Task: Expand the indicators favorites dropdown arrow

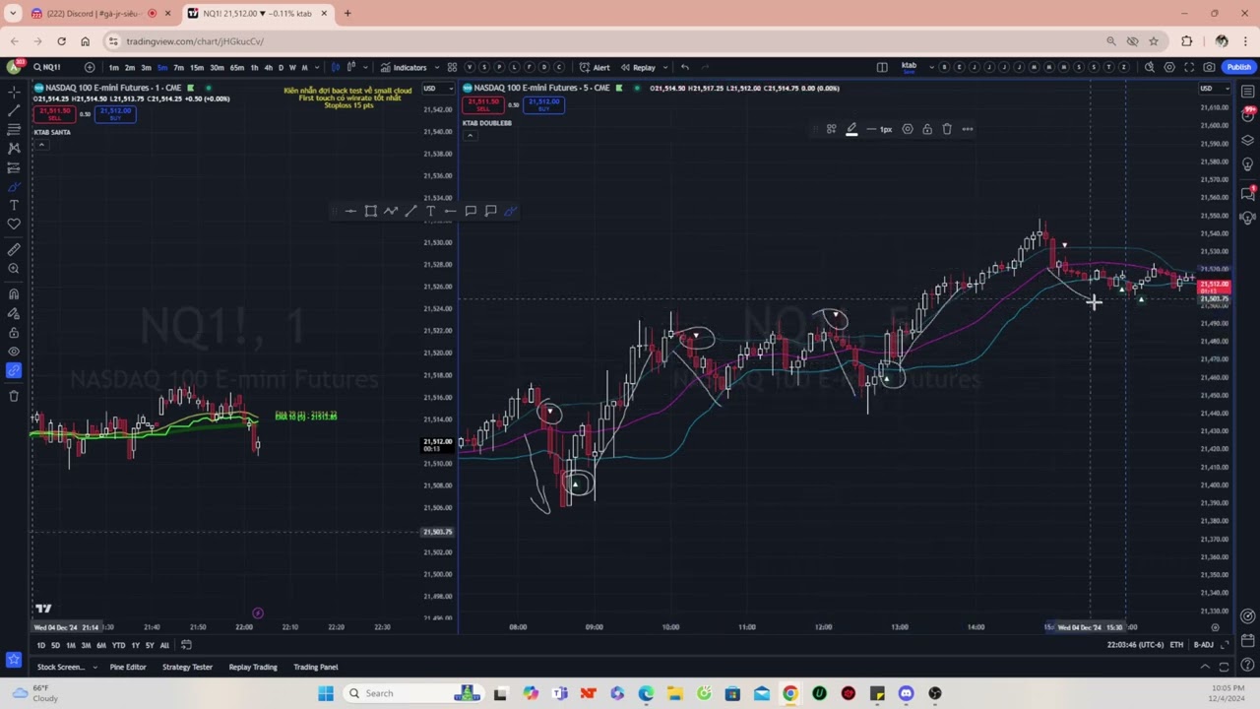Action: coord(437,68)
